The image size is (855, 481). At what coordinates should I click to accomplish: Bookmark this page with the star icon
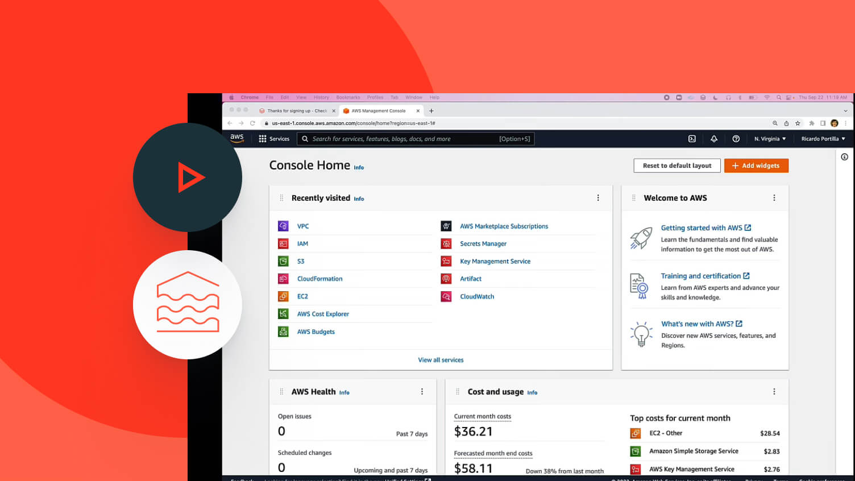[x=798, y=123]
